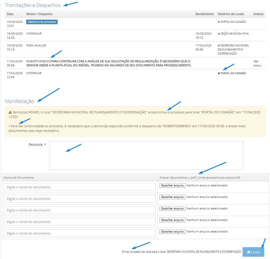Click the fourth Escolher arquivo button
The height and width of the screenshot is (259, 270).
pos(172,220)
